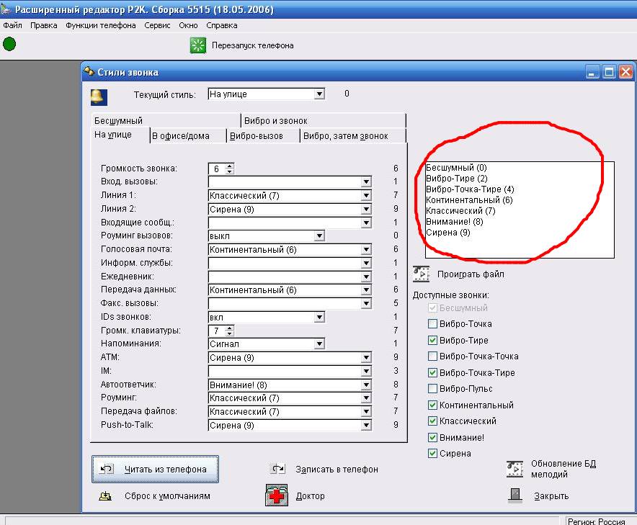637x525 pixels.
Task: Click the Записать в телефон label
Action: [337, 469]
